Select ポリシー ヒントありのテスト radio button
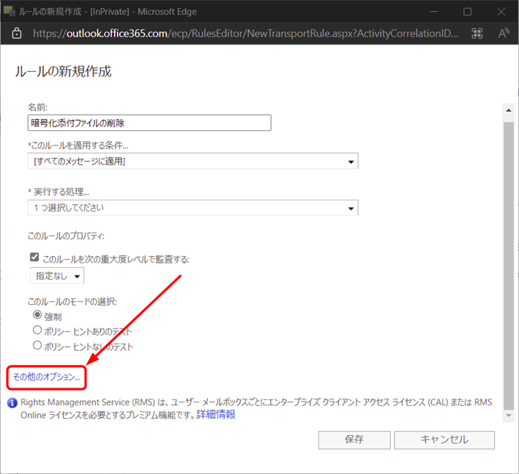Screen dimensions: 519x474 (37, 330)
